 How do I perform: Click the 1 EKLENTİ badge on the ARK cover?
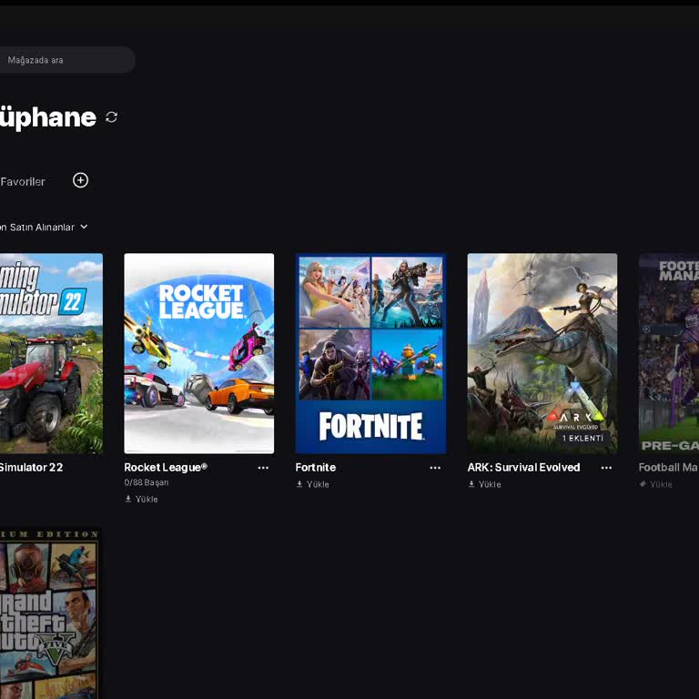582,438
